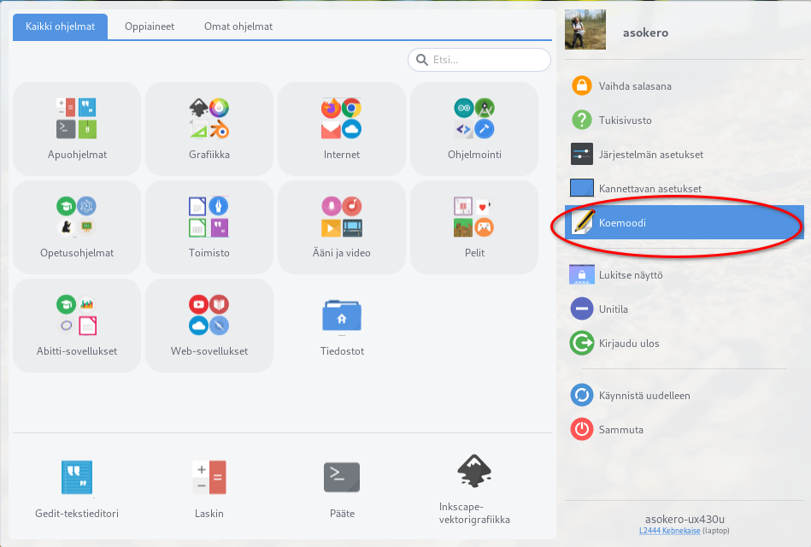The image size is (811, 547).
Task: Click the asokero user avatar
Action: click(585, 30)
